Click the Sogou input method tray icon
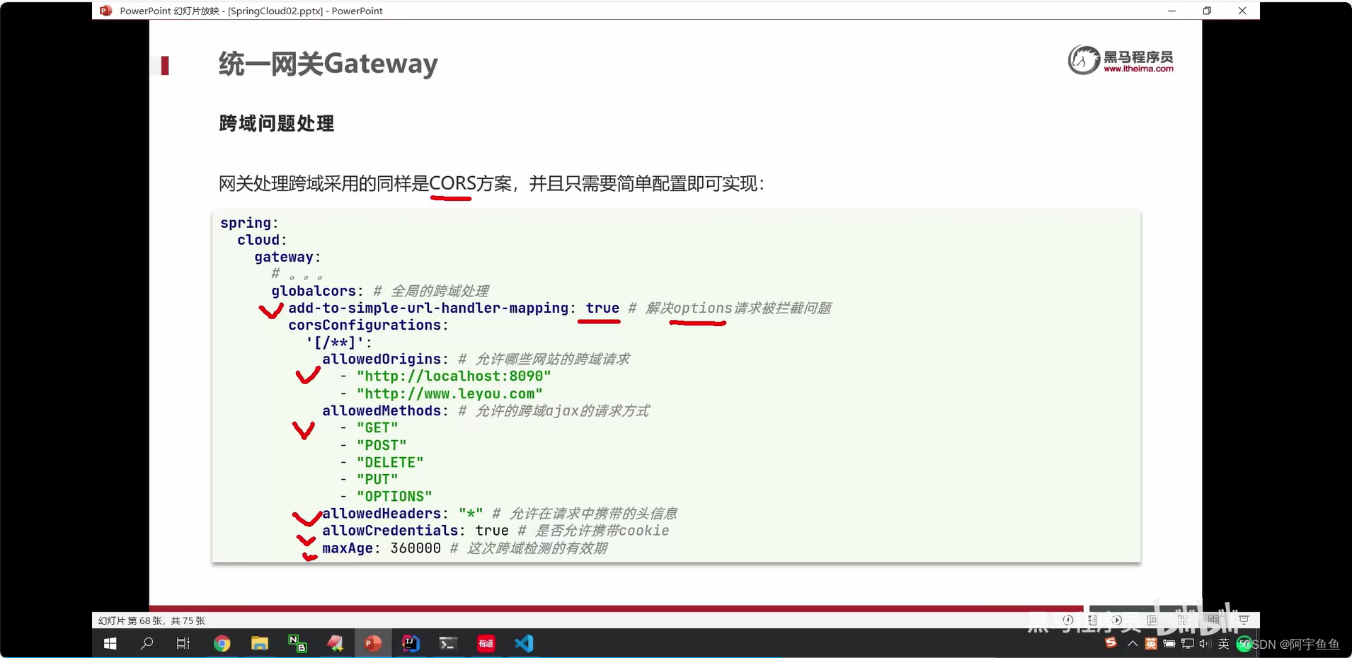The height and width of the screenshot is (658, 1352). (x=1111, y=642)
